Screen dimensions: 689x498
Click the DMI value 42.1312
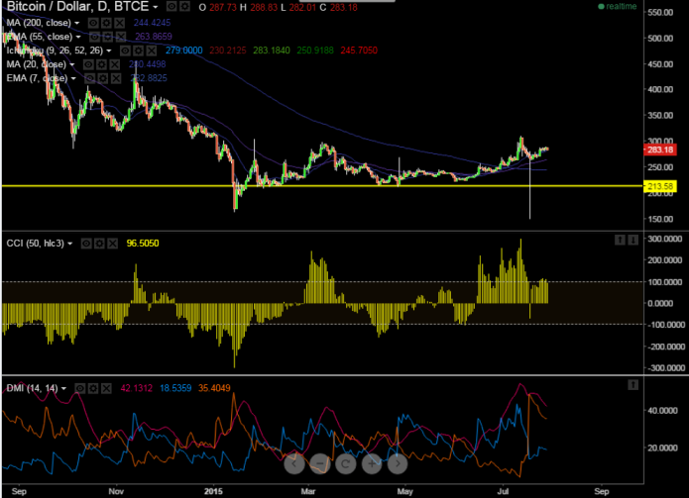(x=137, y=388)
